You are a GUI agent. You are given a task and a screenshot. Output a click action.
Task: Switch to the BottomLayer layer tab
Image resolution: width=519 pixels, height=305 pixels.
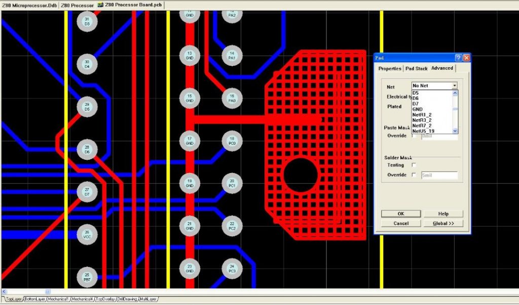click(x=34, y=298)
